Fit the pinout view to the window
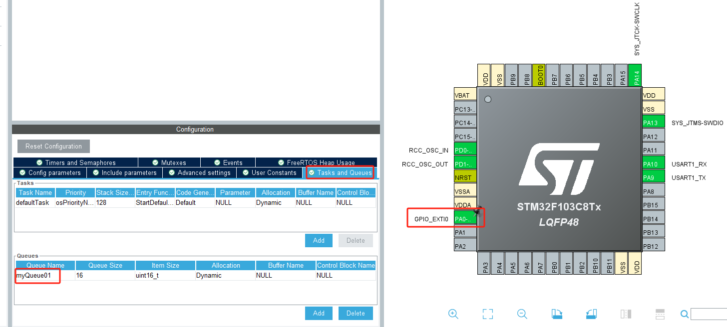The width and height of the screenshot is (727, 327). point(488,314)
